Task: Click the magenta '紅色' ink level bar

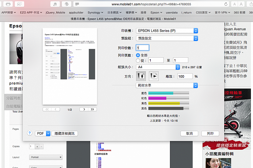Action: [x=169, y=98]
